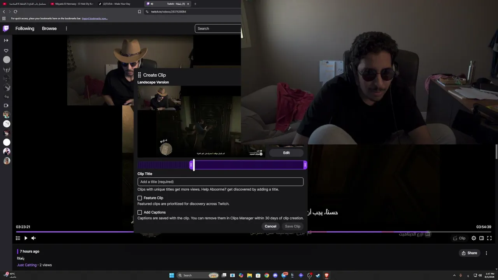Image resolution: width=498 pixels, height=280 pixels.
Task: Click the microphone icon in system tray
Action: click(461, 275)
